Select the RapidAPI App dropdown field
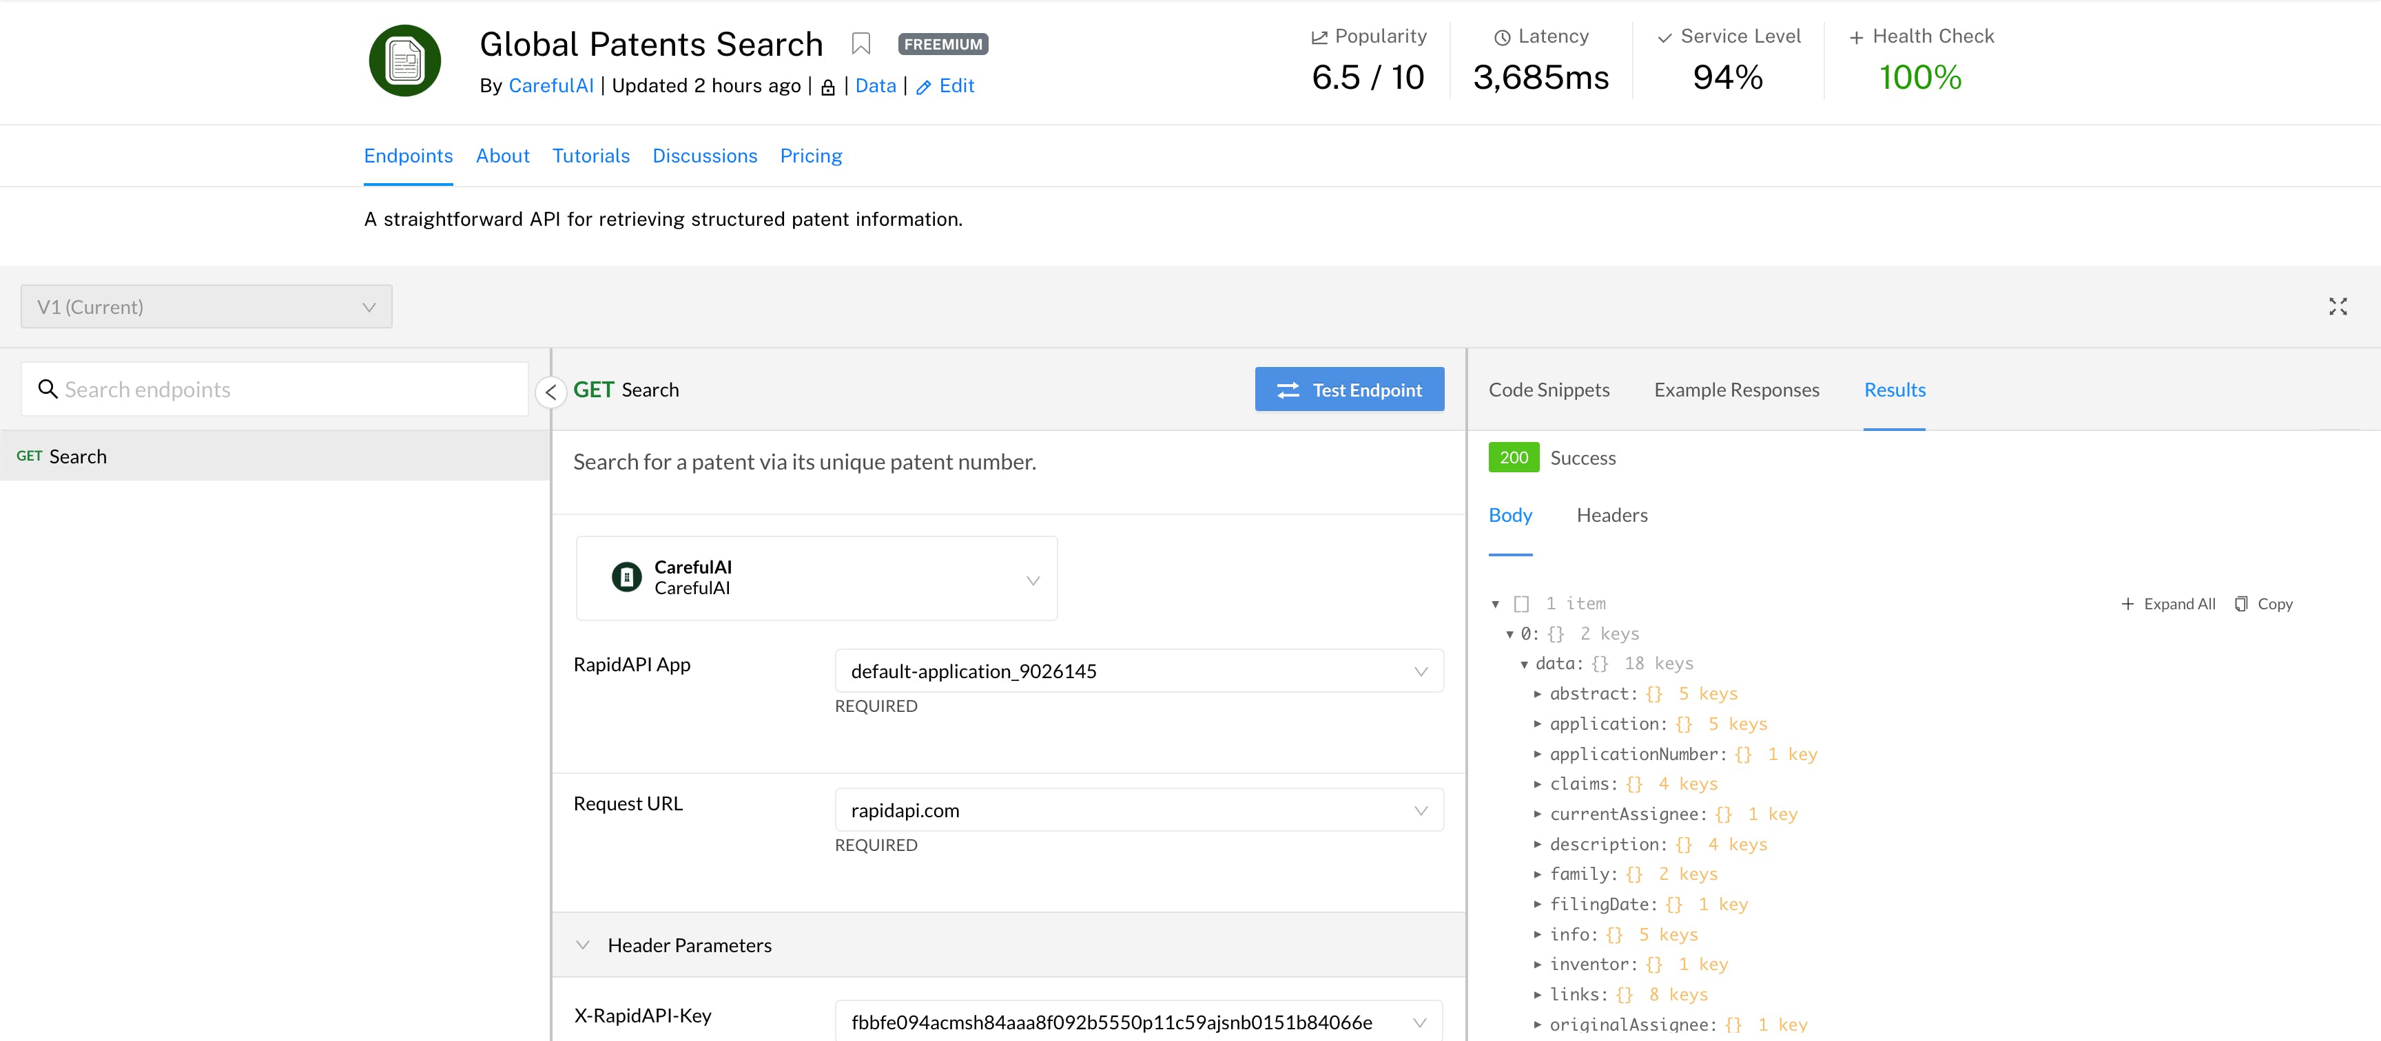 [1137, 671]
